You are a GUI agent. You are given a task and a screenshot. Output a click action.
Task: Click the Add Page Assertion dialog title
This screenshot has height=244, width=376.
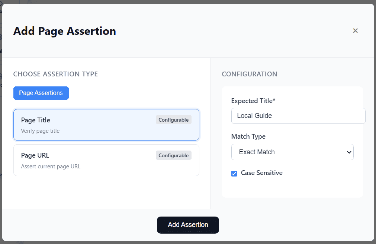click(x=64, y=31)
